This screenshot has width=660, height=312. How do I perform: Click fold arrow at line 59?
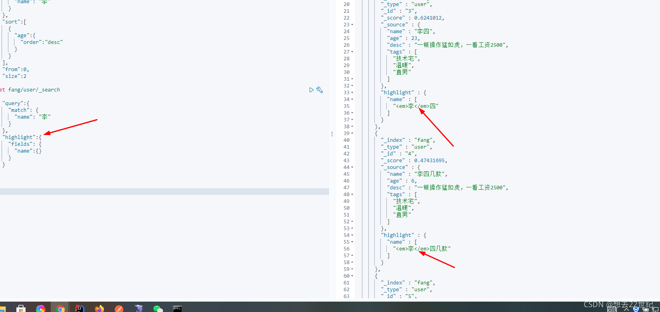pyautogui.click(x=352, y=269)
